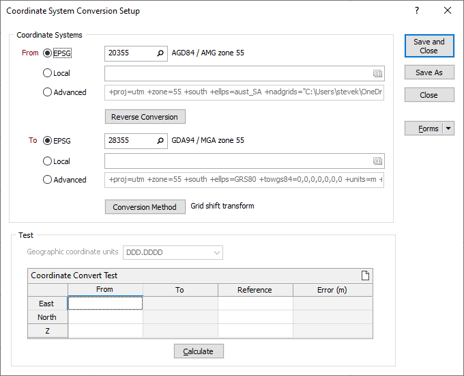Click the Reverse Conversion button
Viewport: 464px width, 376px height.
click(x=145, y=117)
